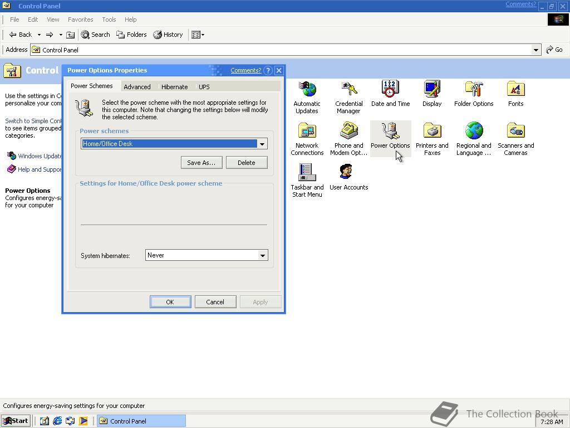Click the Forward arrow in toolbar

tap(50, 35)
